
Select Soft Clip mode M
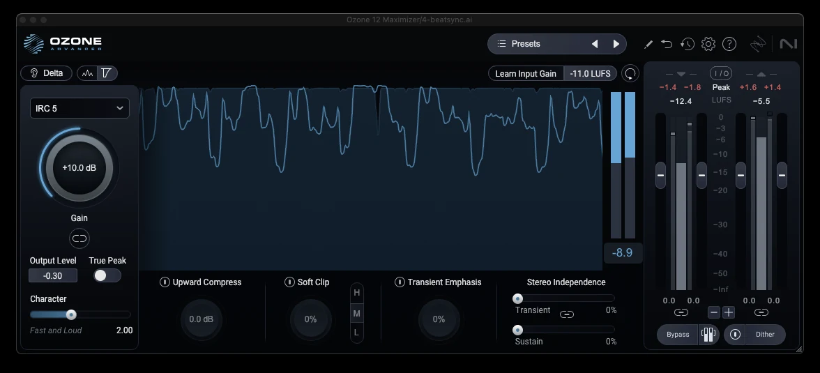click(x=357, y=313)
